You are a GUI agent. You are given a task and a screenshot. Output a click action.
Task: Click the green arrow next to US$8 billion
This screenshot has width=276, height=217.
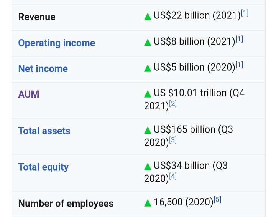coord(148,43)
